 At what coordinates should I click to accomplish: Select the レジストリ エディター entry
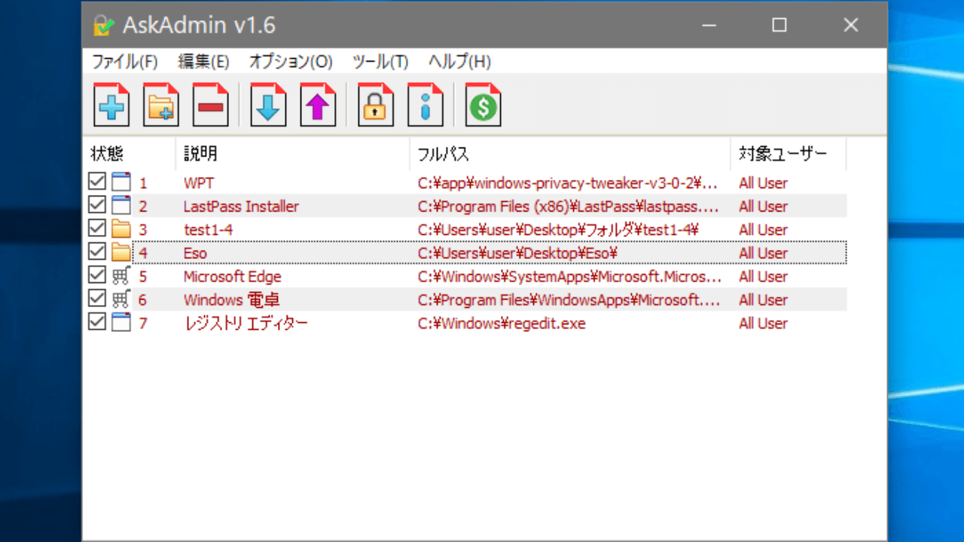point(246,323)
